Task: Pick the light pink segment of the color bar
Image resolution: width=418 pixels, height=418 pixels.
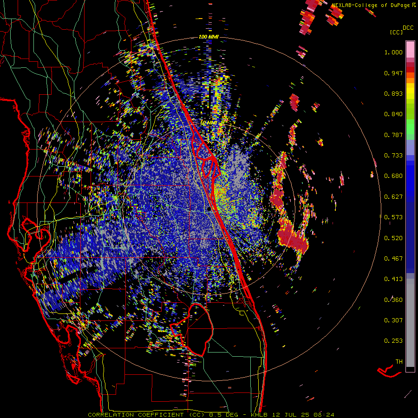Action: tap(410, 50)
